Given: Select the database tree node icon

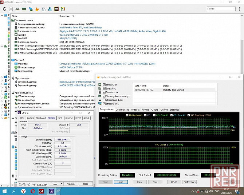Looking at the screenshot, I should [x=5, y=115].
